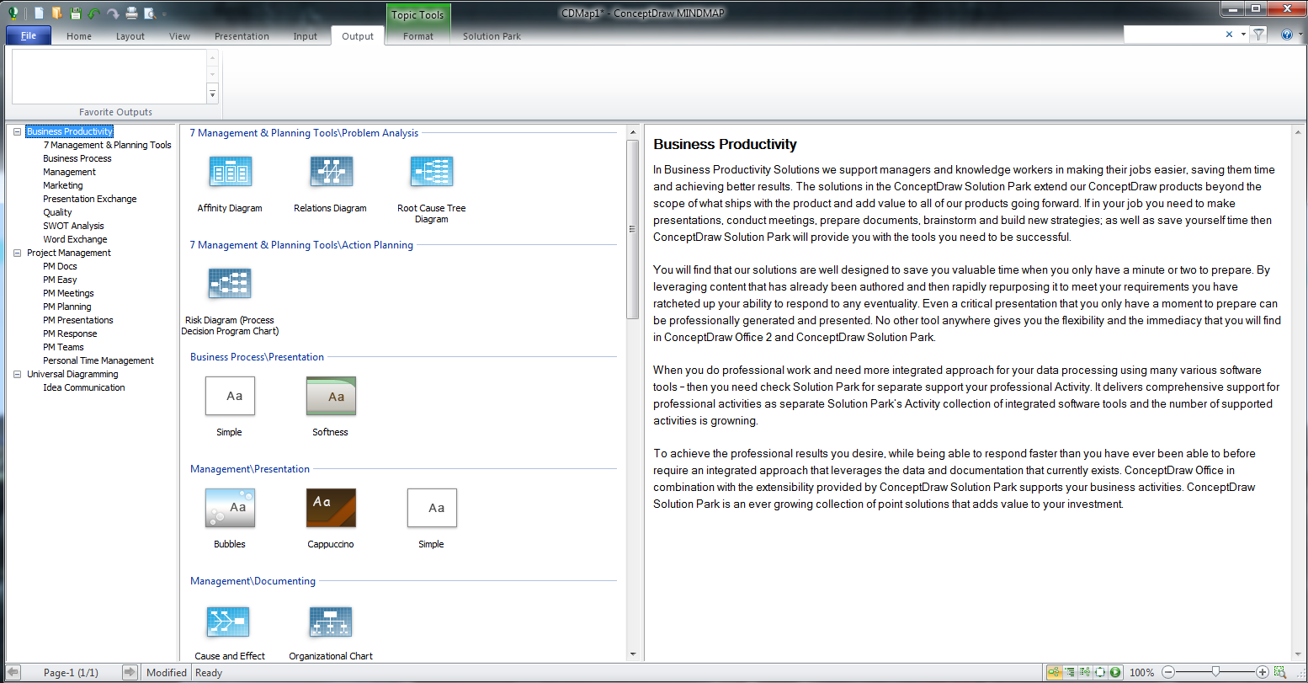Start presentation with green play button
This screenshot has height=683, width=1308.
tap(1115, 672)
